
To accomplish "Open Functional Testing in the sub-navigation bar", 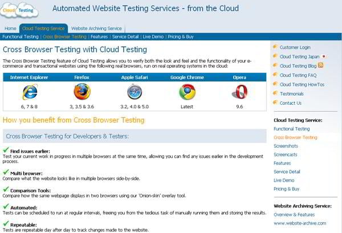I will tap(21, 36).
